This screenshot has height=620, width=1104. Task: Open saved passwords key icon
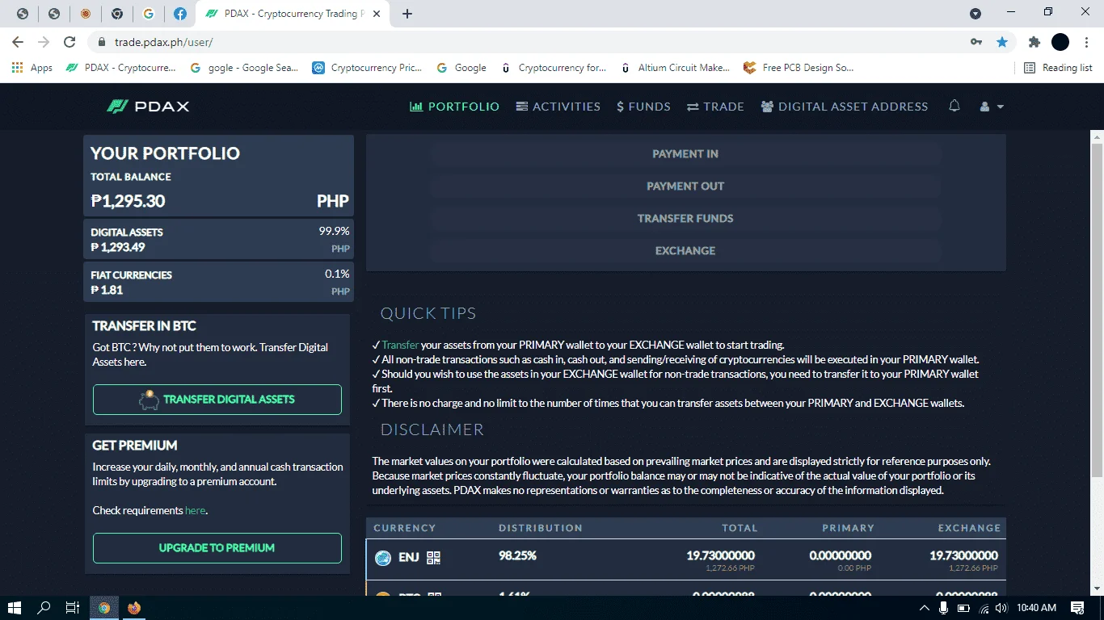976,42
